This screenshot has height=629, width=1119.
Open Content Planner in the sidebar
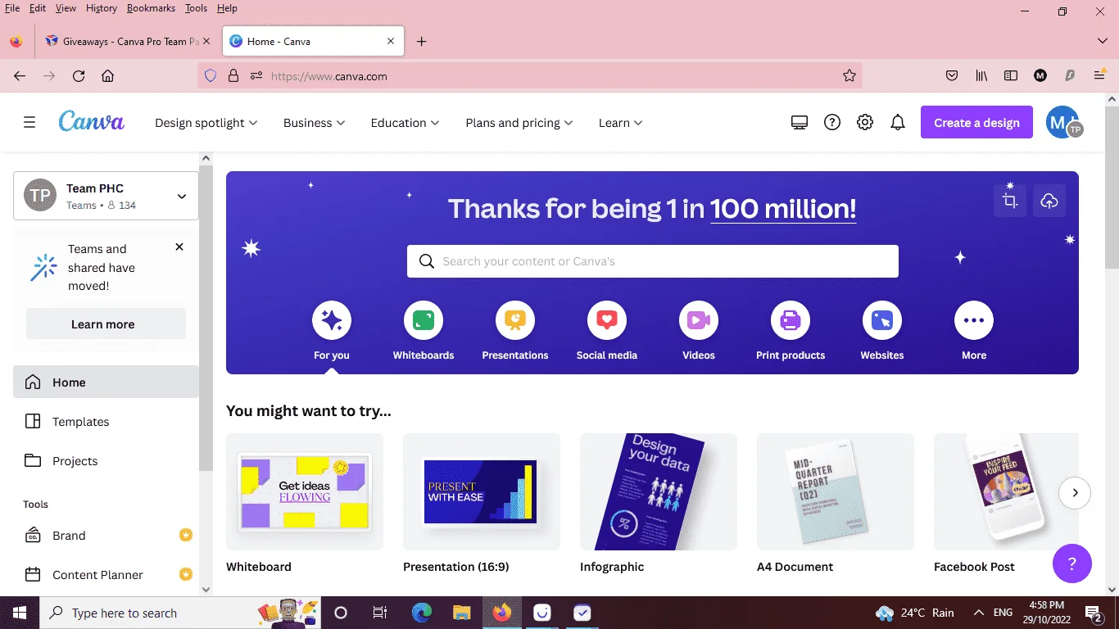pos(106,575)
